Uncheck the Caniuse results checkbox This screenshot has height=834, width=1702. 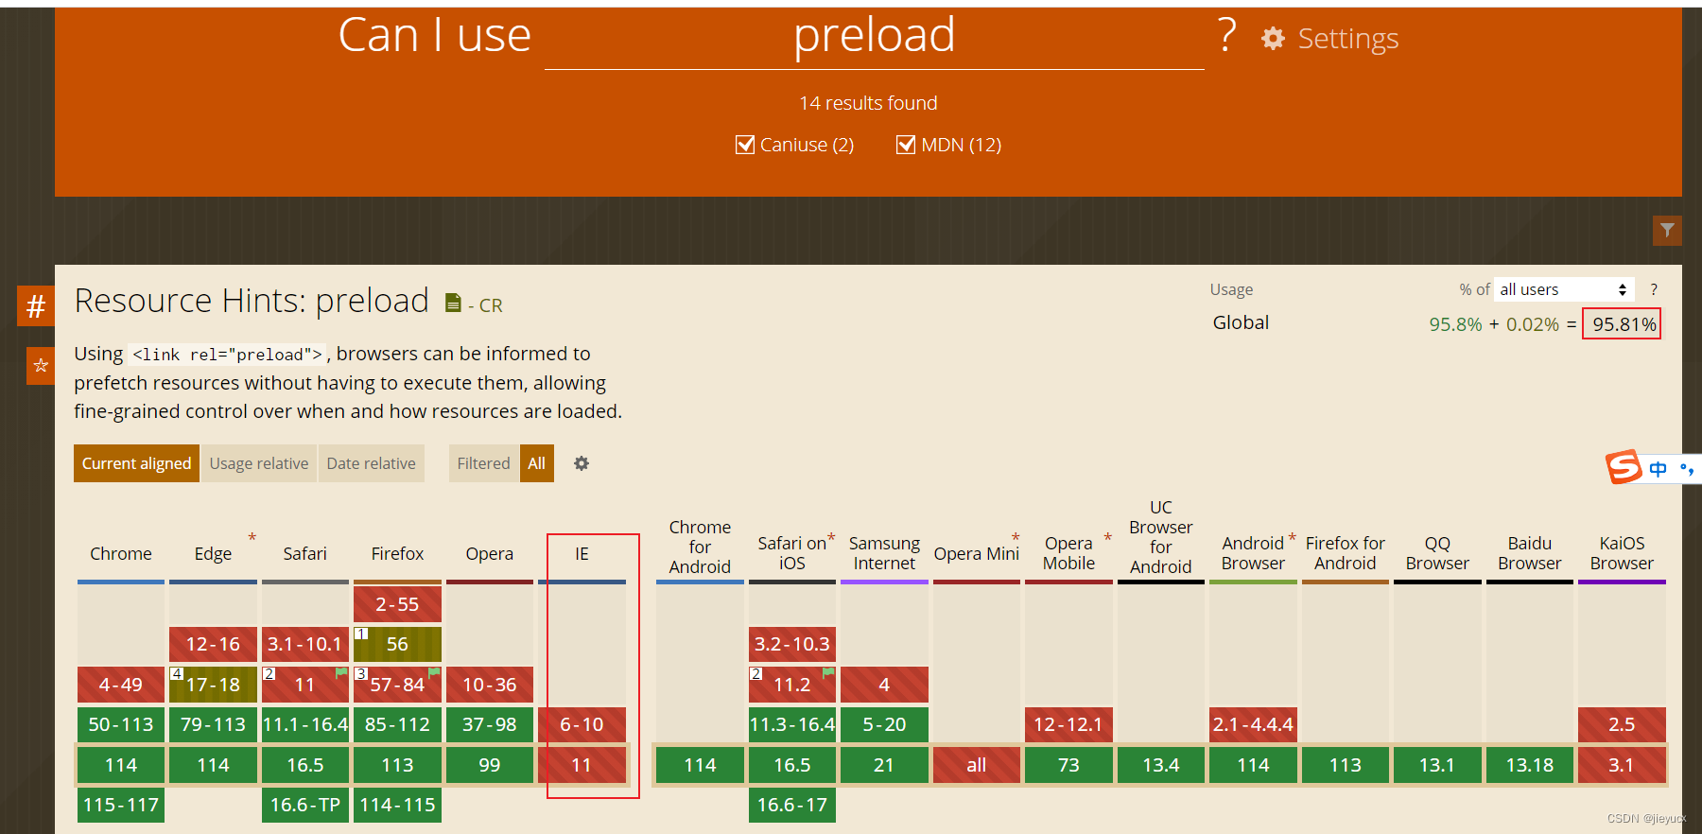click(x=745, y=145)
